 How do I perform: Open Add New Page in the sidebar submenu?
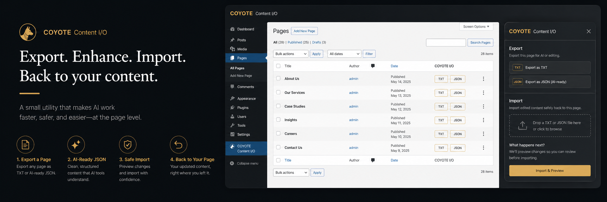pyautogui.click(x=241, y=76)
